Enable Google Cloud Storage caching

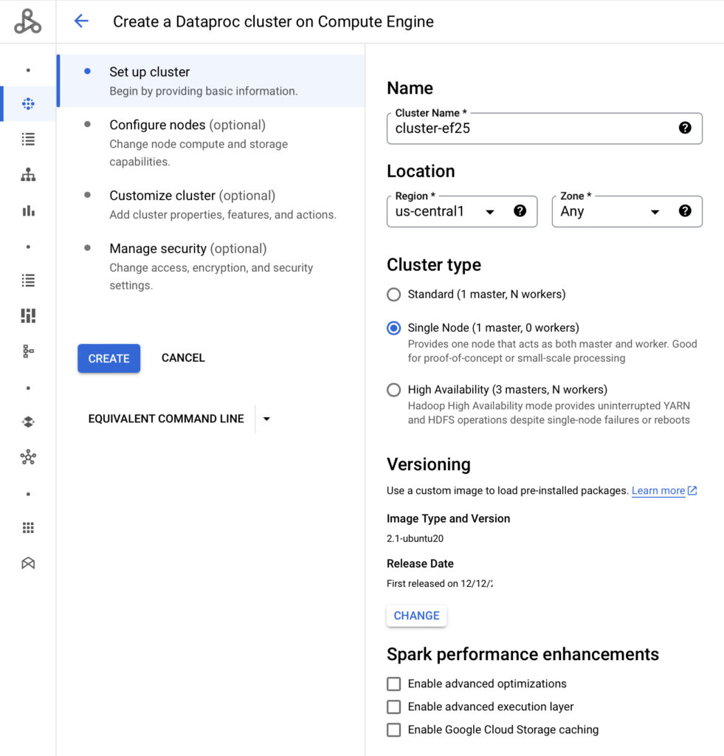click(x=394, y=729)
